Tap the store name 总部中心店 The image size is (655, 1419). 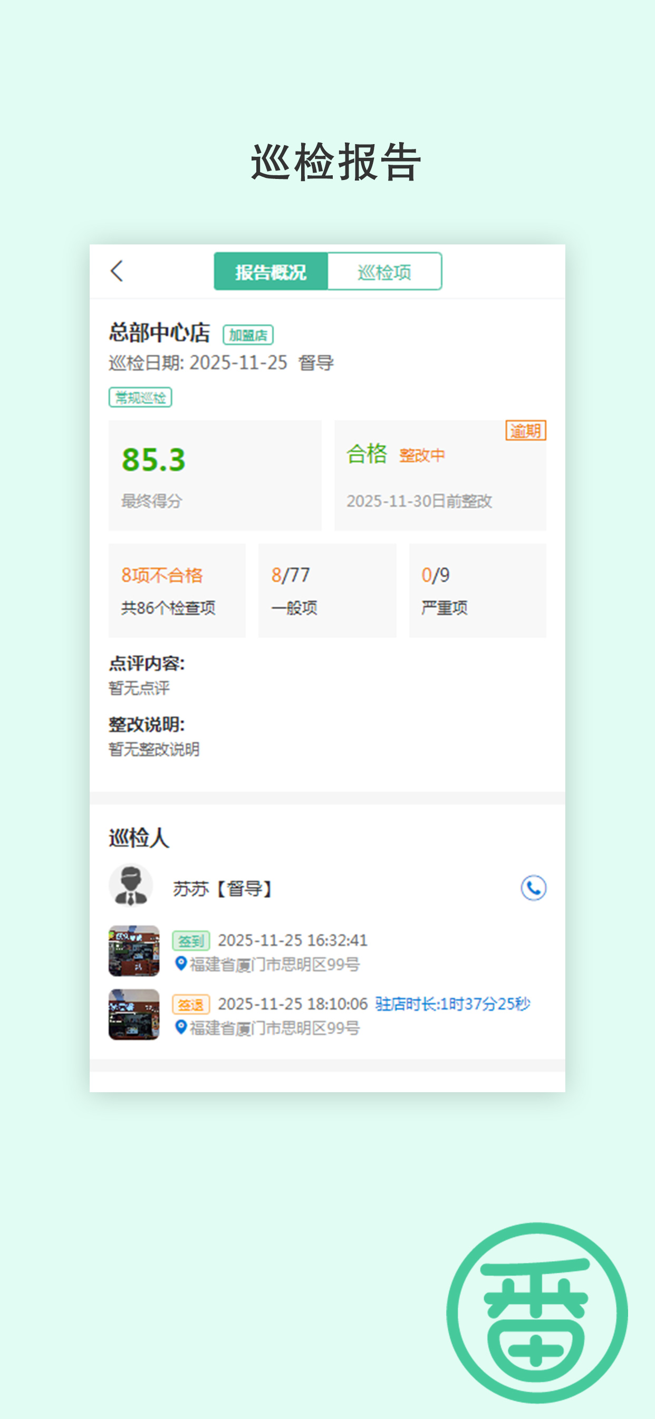click(160, 333)
